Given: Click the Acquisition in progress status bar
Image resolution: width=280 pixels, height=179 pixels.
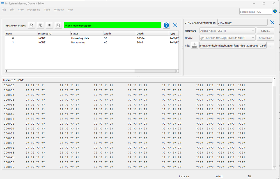Looking at the screenshot, I should (112, 25).
